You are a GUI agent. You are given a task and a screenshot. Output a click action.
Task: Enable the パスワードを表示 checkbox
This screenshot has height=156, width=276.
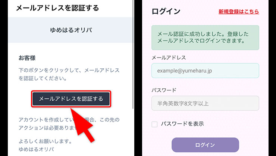(x=154, y=124)
